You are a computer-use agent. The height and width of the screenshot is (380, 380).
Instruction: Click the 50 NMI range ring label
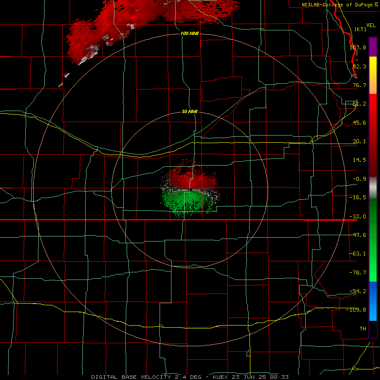[x=190, y=111]
